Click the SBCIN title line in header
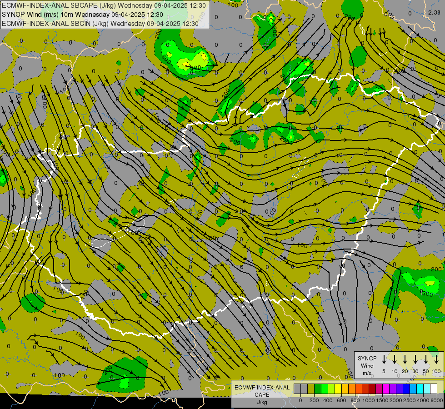The width and height of the screenshot is (445, 409). (x=100, y=24)
